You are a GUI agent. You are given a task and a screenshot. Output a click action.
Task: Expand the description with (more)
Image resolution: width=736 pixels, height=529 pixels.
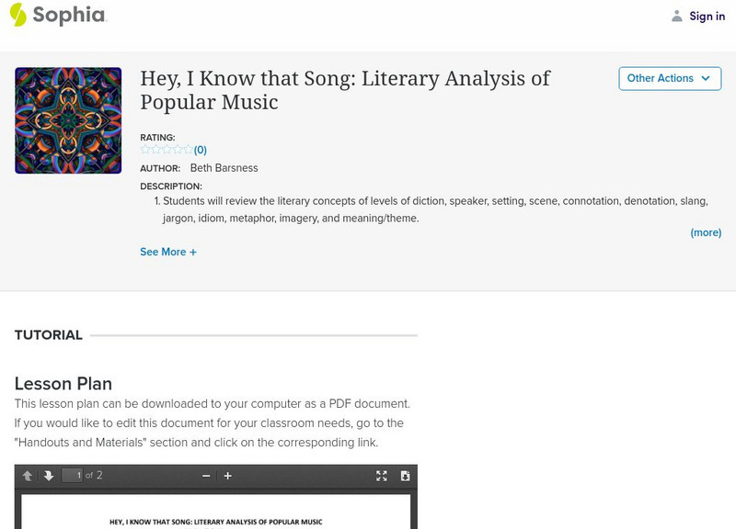[x=706, y=232]
